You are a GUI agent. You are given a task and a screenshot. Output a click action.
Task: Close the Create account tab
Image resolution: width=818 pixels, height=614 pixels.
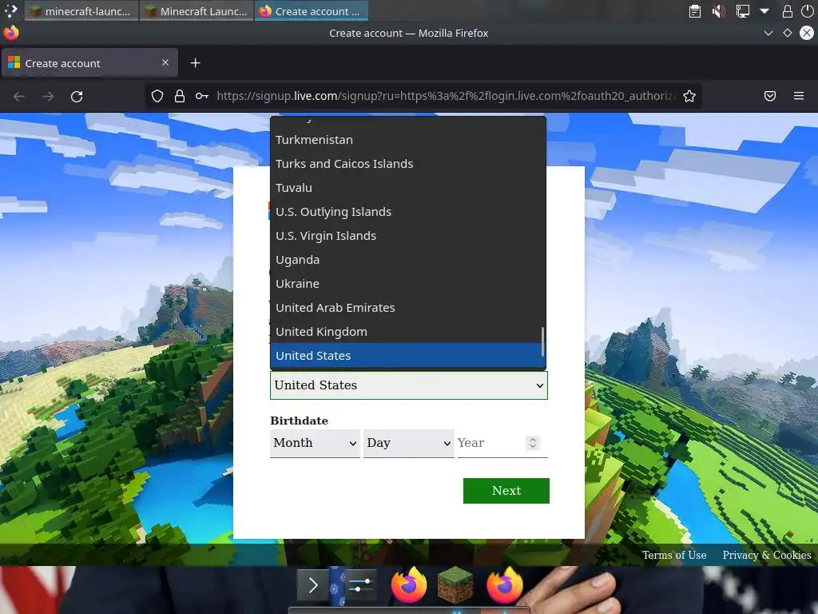point(165,62)
